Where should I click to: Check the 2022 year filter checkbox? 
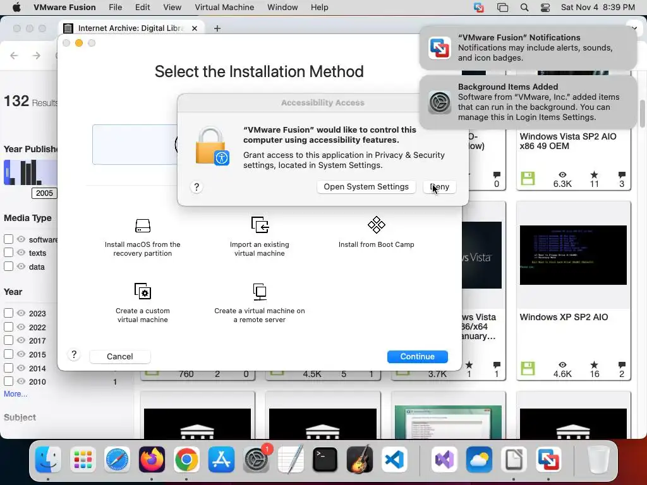8,327
